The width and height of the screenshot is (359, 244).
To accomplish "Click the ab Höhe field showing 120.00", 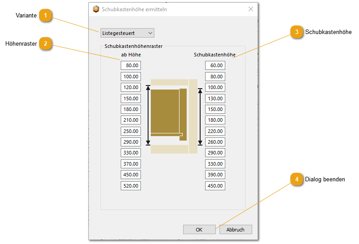I will pos(131,87).
